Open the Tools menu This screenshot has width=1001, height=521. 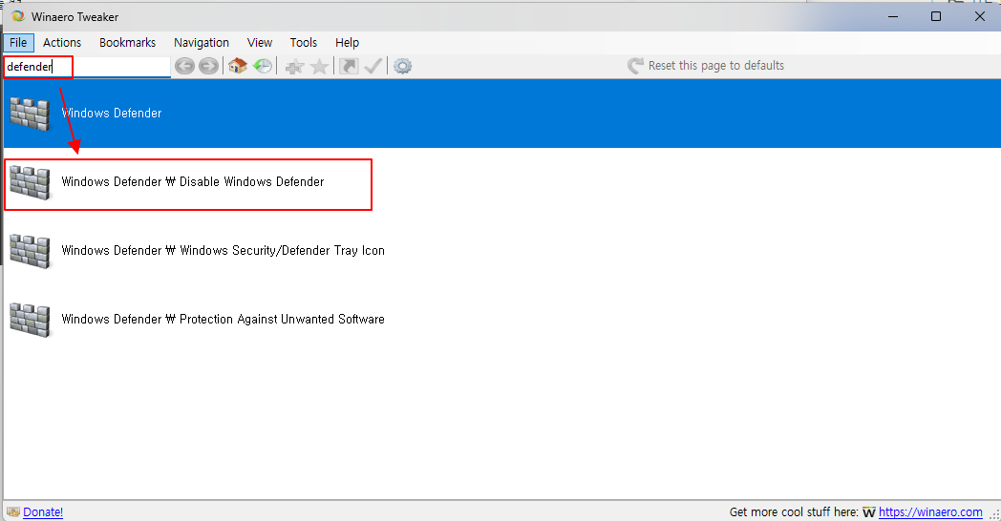pyautogui.click(x=303, y=43)
